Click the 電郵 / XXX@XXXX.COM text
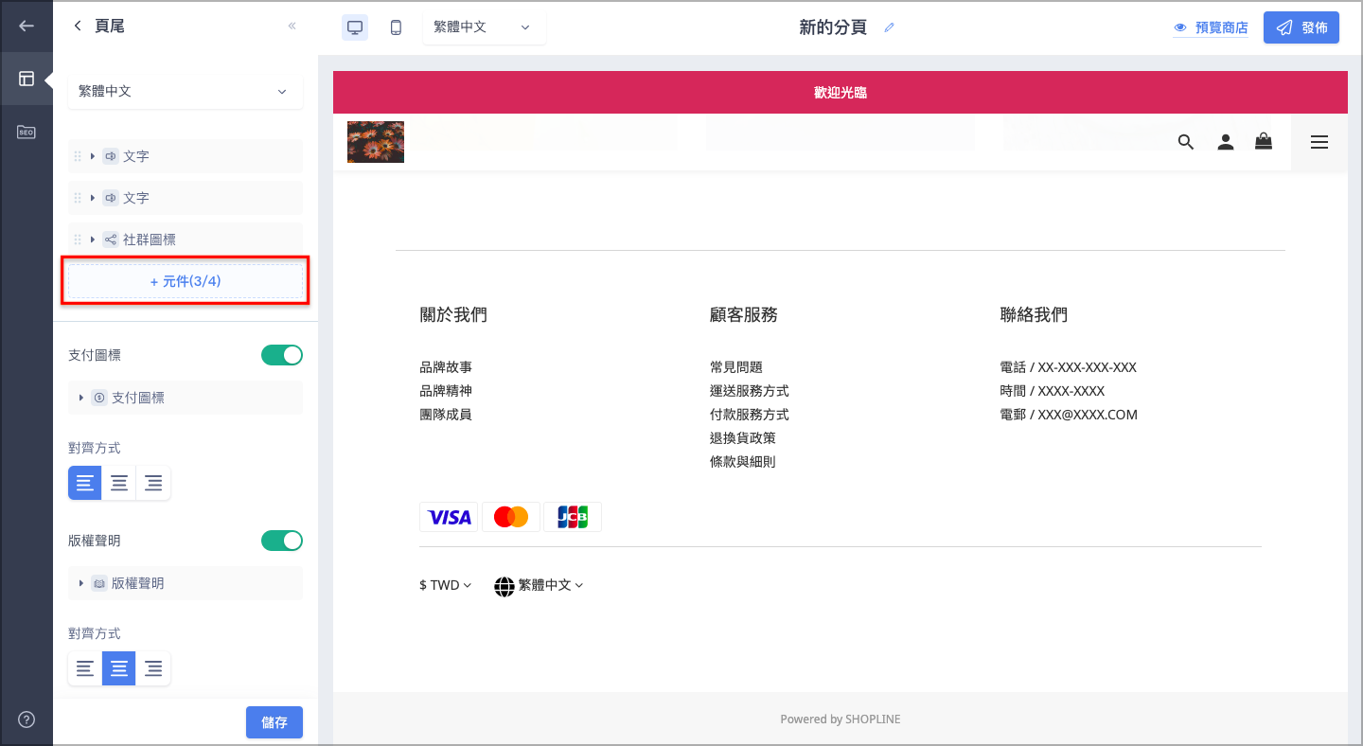 (1069, 415)
